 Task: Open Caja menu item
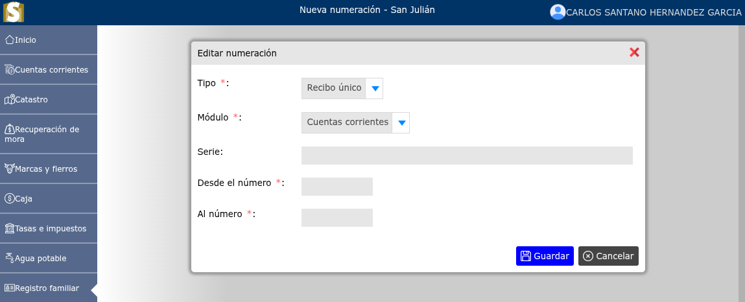(x=49, y=198)
